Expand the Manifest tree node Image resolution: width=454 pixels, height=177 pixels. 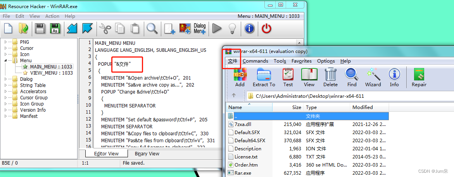click(x=5, y=116)
